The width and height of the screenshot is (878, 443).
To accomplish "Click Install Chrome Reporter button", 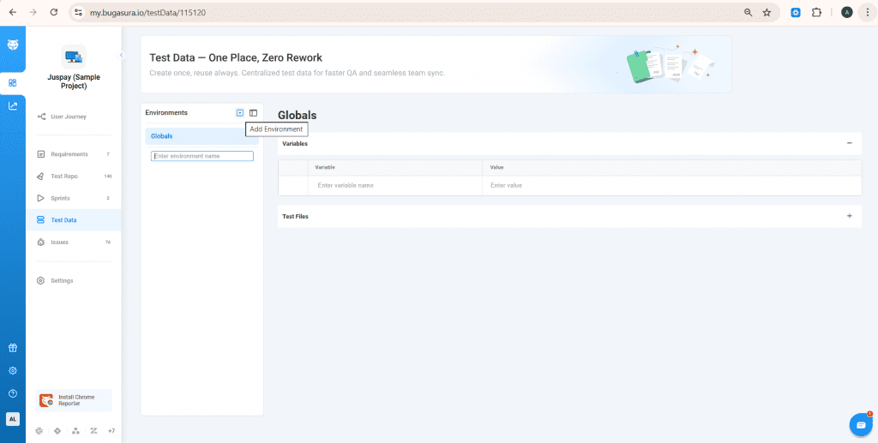I will point(75,400).
